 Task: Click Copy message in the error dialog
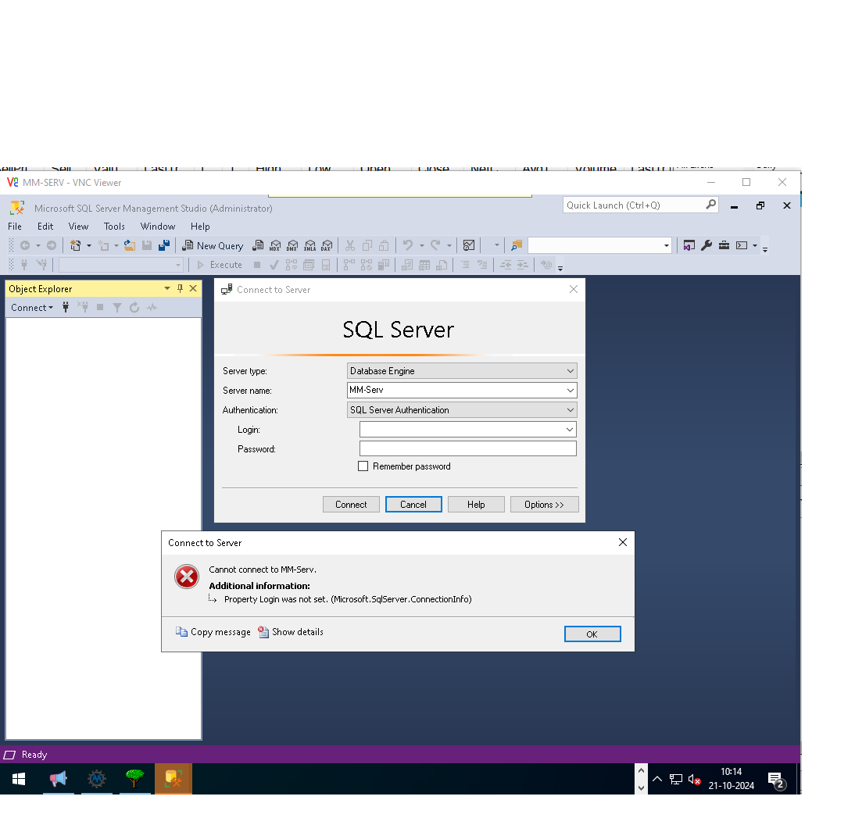[213, 632]
